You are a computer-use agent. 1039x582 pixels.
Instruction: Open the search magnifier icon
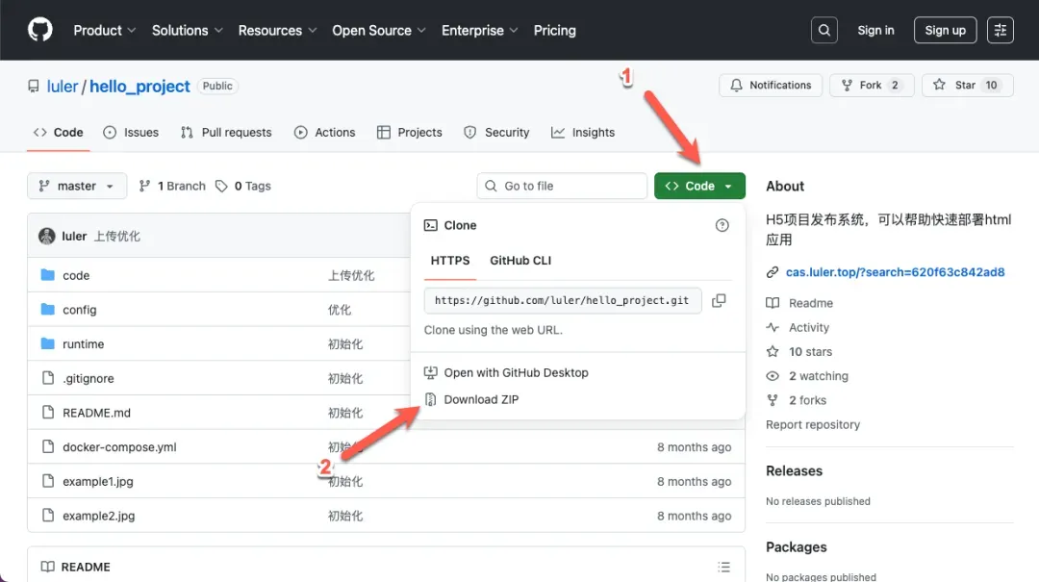click(x=824, y=31)
